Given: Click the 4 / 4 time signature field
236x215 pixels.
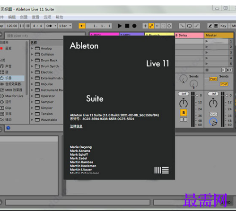Looking at the screenshot, I should [37, 26].
